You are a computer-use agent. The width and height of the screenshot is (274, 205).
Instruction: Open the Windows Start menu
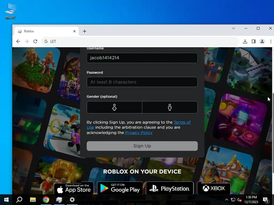6,200
